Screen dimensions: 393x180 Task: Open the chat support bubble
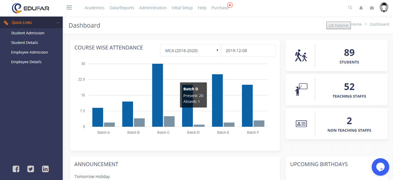pos(380,167)
